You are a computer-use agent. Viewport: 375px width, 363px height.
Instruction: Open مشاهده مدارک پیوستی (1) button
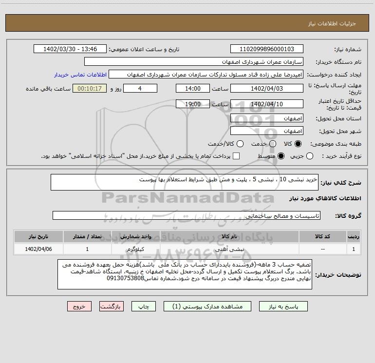207,306
